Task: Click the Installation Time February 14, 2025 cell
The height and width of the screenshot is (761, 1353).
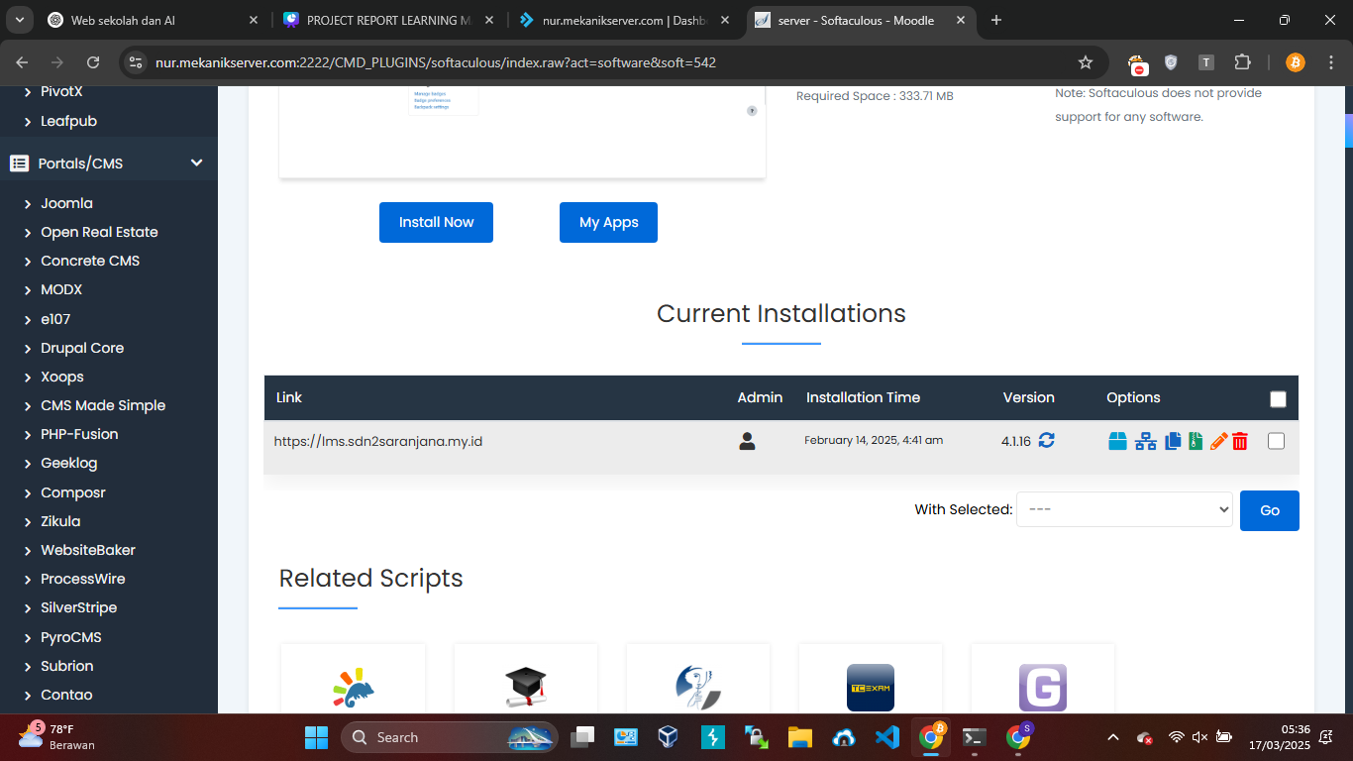Action: coord(874,440)
